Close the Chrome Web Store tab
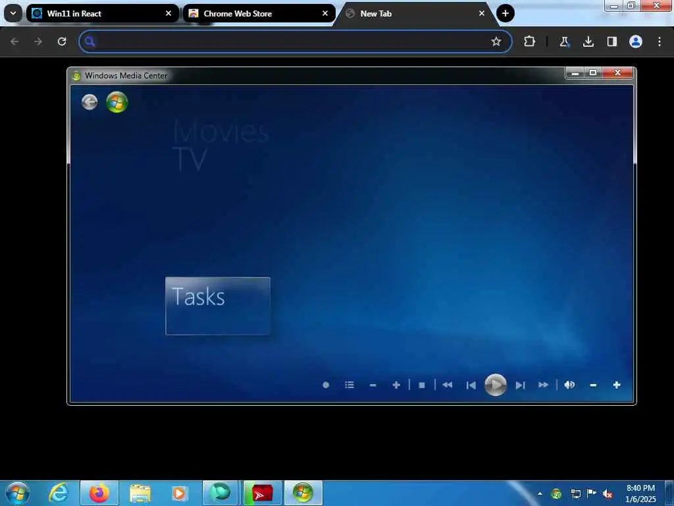This screenshot has height=506, width=674. coord(325,13)
